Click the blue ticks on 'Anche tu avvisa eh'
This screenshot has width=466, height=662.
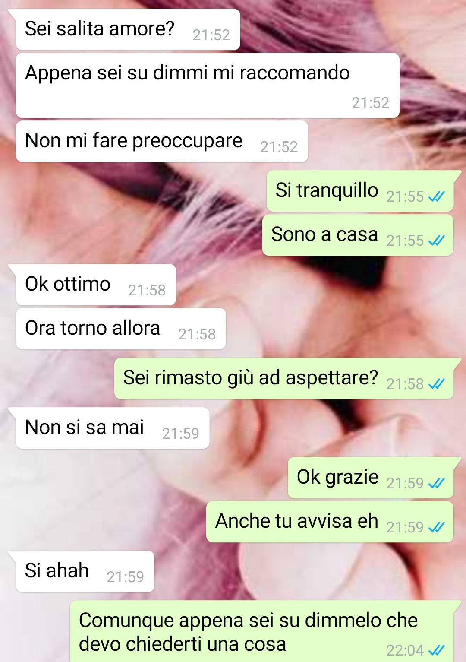click(436, 527)
